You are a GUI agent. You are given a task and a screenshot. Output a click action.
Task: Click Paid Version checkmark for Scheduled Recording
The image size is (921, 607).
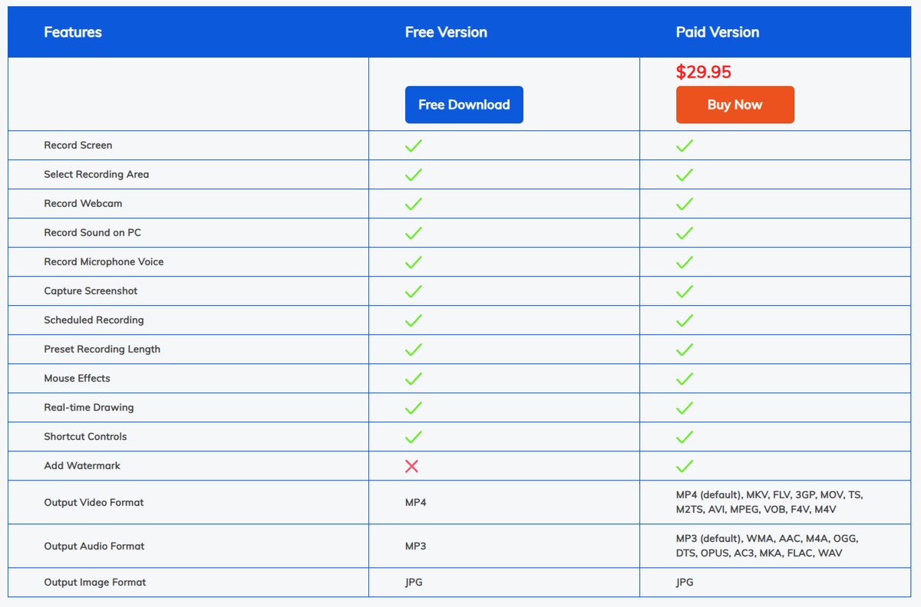[x=685, y=320]
